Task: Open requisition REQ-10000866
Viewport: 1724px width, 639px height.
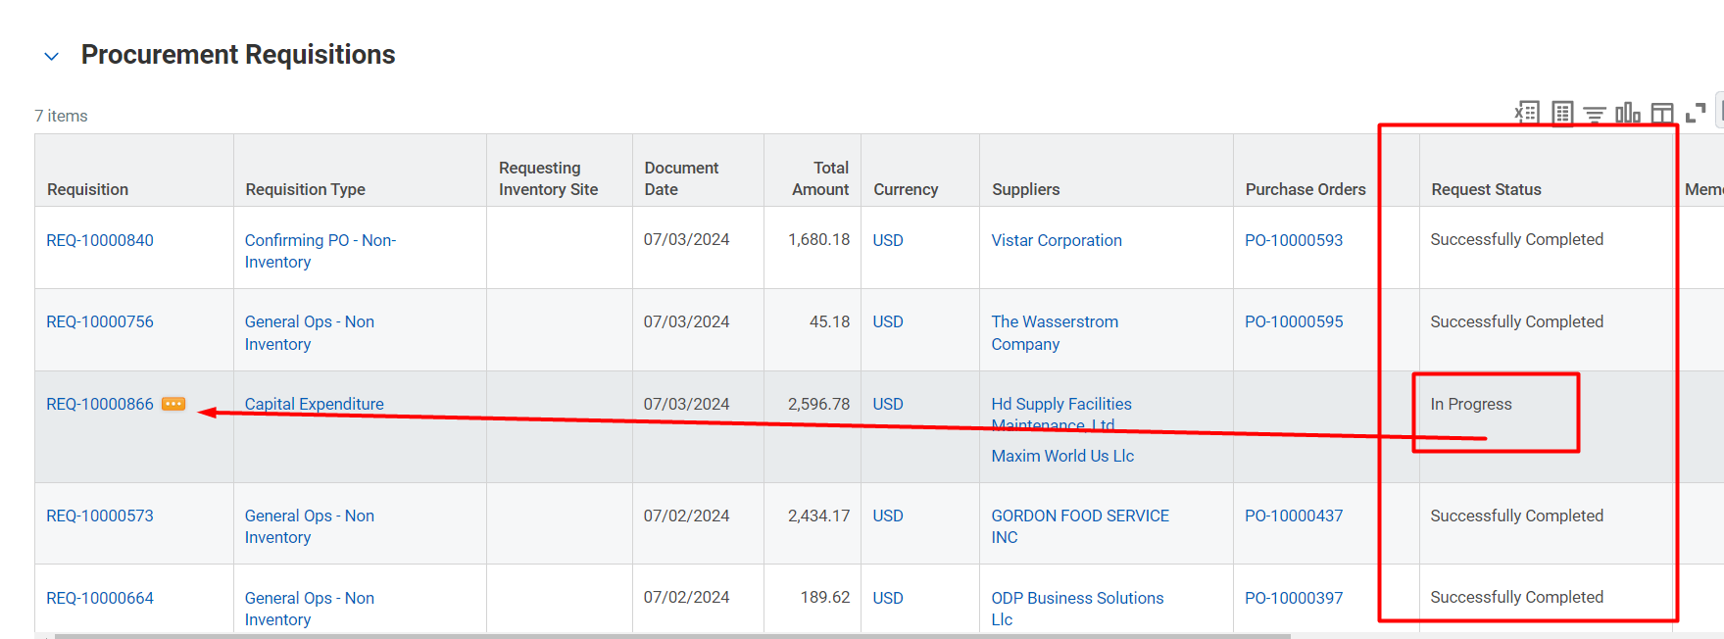Action: [x=100, y=404]
